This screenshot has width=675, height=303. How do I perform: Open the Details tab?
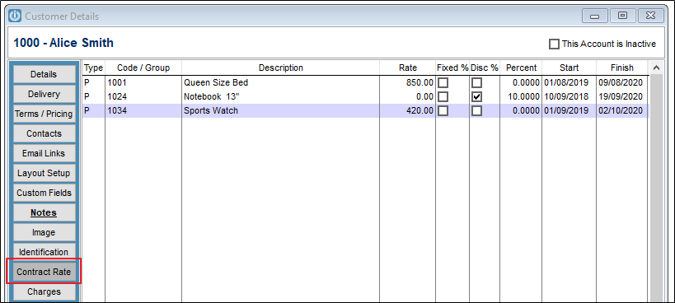[44, 74]
